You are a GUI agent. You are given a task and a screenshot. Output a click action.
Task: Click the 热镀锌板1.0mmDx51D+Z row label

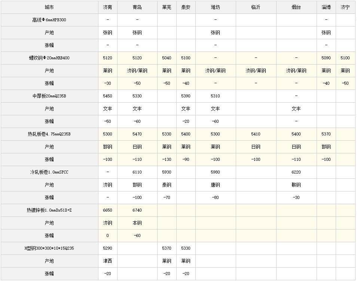(x=49, y=210)
